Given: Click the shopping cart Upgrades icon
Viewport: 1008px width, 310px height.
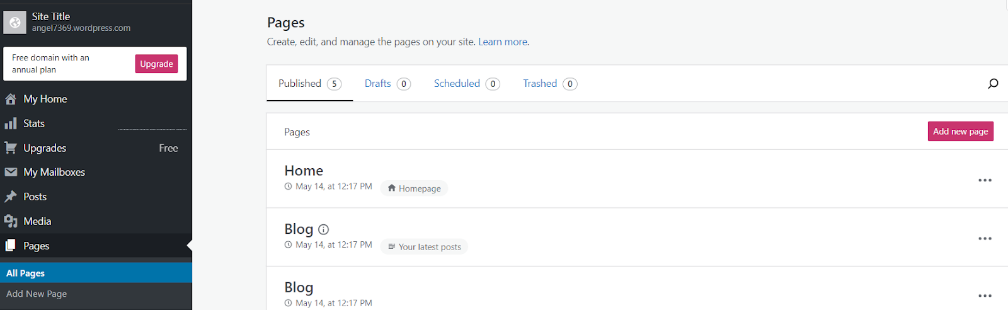Looking at the screenshot, I should (x=11, y=148).
